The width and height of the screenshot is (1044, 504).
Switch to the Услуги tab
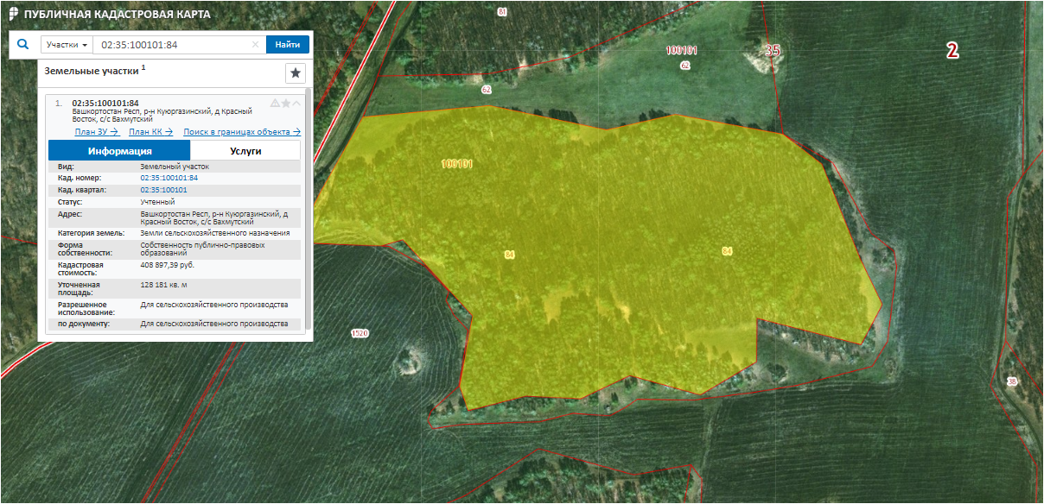coord(245,151)
